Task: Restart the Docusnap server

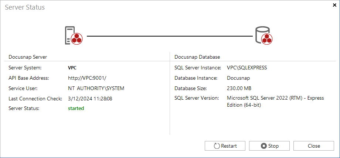Action: click(225, 146)
